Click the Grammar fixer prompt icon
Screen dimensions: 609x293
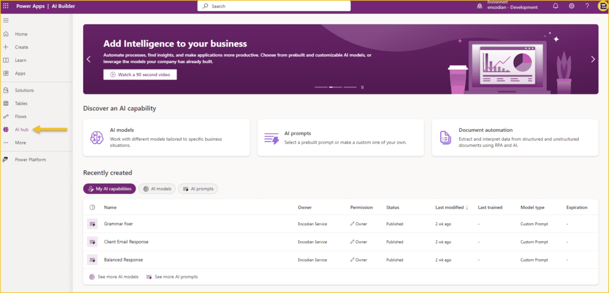[92, 224]
